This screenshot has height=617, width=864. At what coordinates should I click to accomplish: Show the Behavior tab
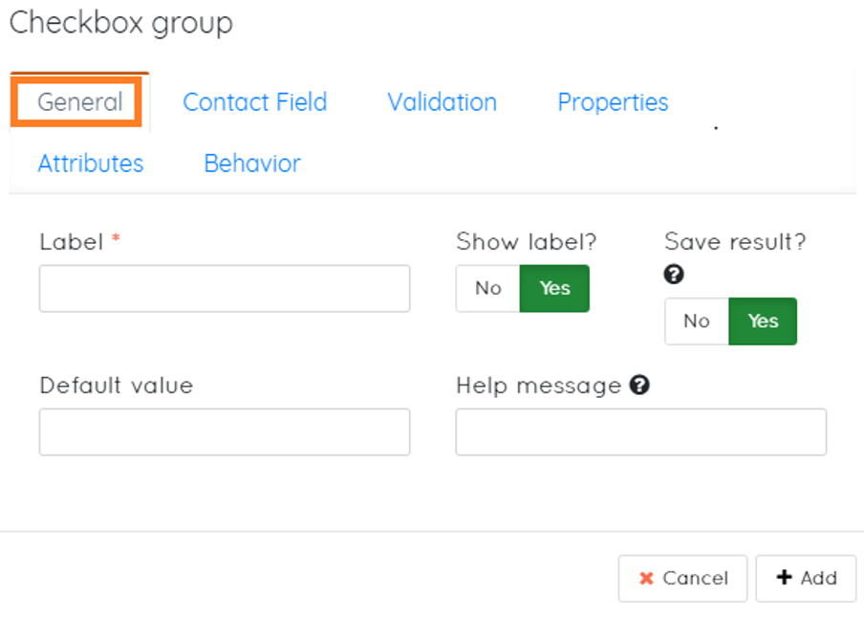point(252,164)
